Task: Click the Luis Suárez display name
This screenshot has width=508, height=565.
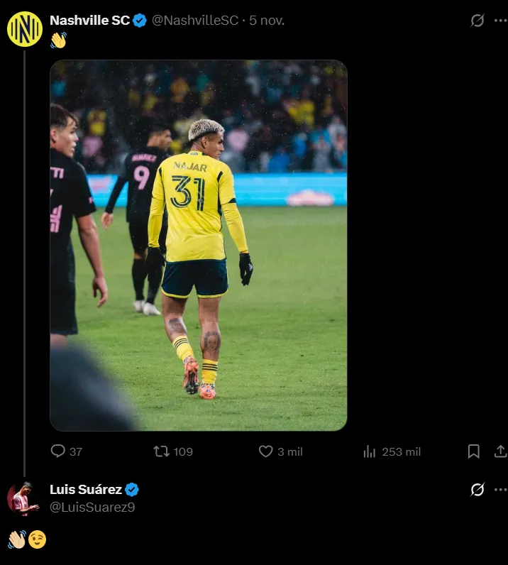Action: (x=85, y=489)
